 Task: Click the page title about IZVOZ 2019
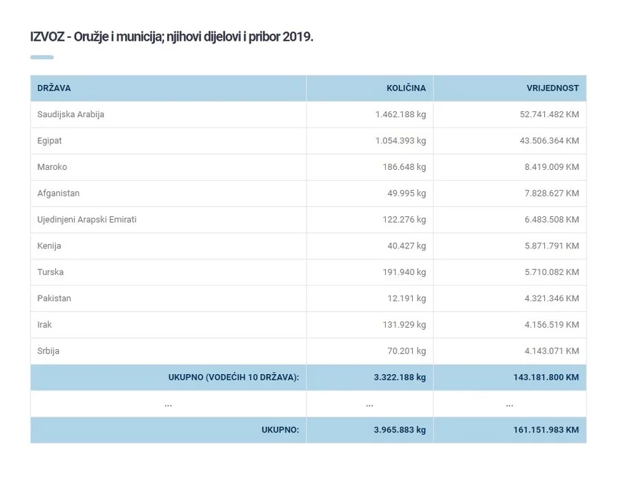click(x=171, y=36)
